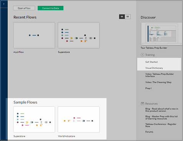183x141 pixels.
Task: Open the Forums link
Action: point(149,132)
